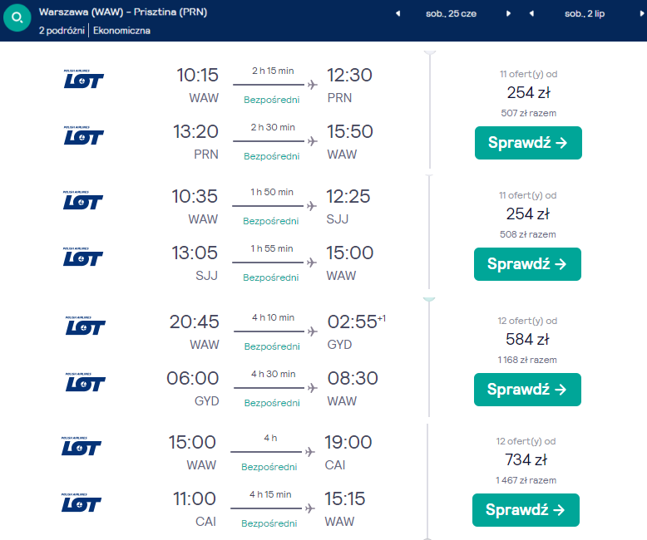Click Sprawdź for the 1 467 zł Cairo offer
Image resolution: width=647 pixels, height=540 pixels.
click(526, 510)
